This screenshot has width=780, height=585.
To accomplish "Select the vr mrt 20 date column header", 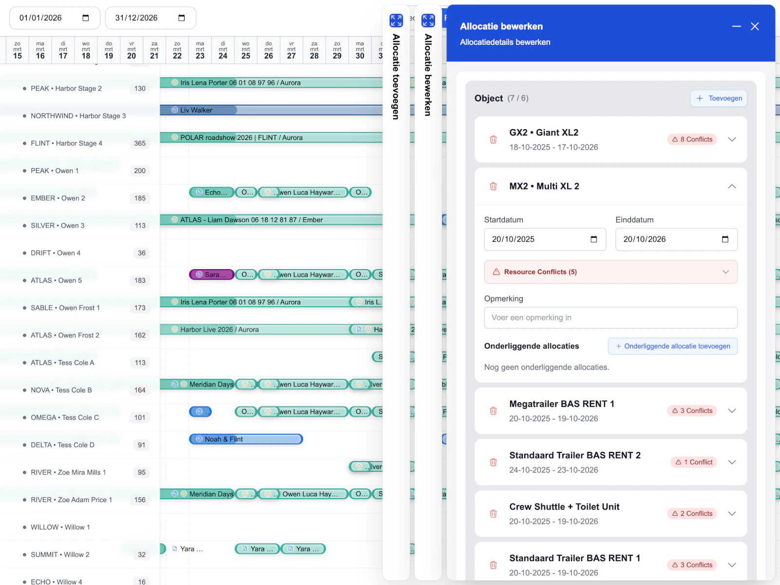I will (132, 50).
